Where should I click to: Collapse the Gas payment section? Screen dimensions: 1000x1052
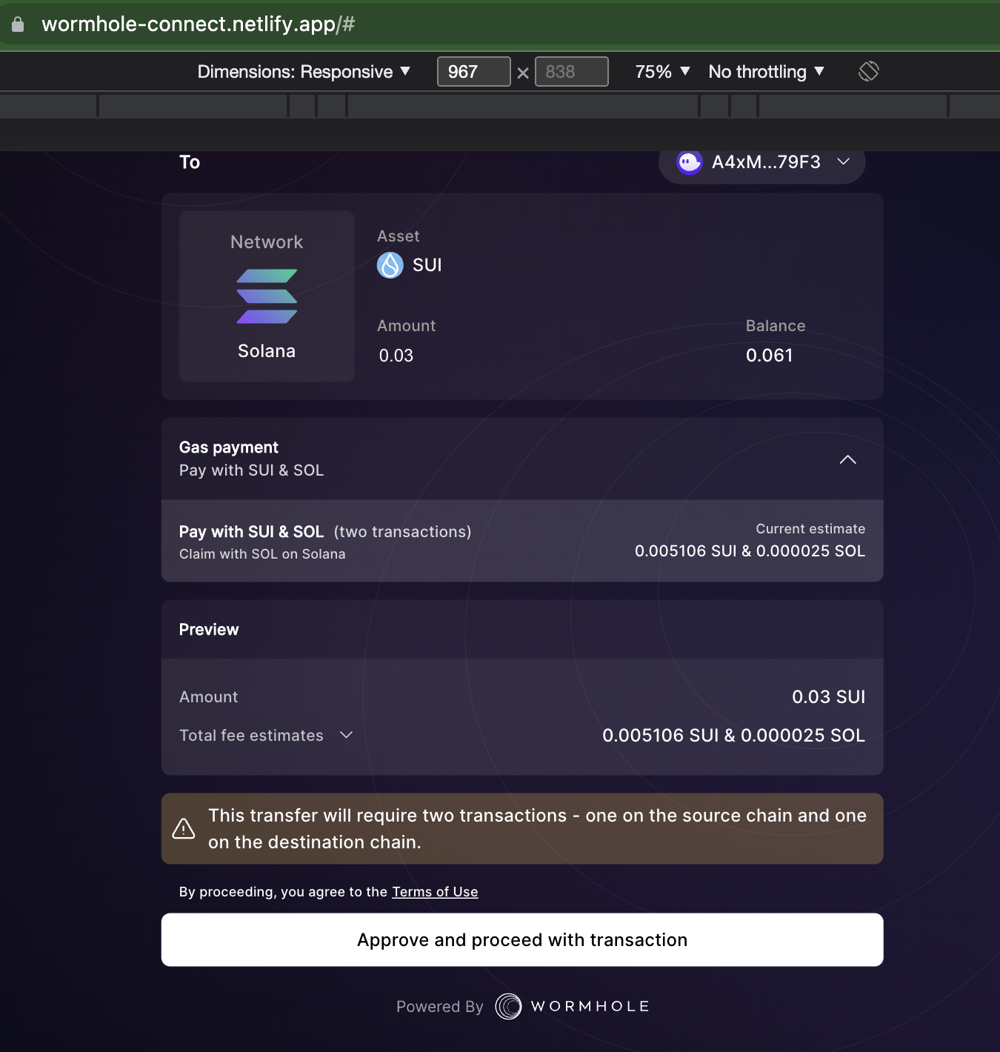pos(848,459)
